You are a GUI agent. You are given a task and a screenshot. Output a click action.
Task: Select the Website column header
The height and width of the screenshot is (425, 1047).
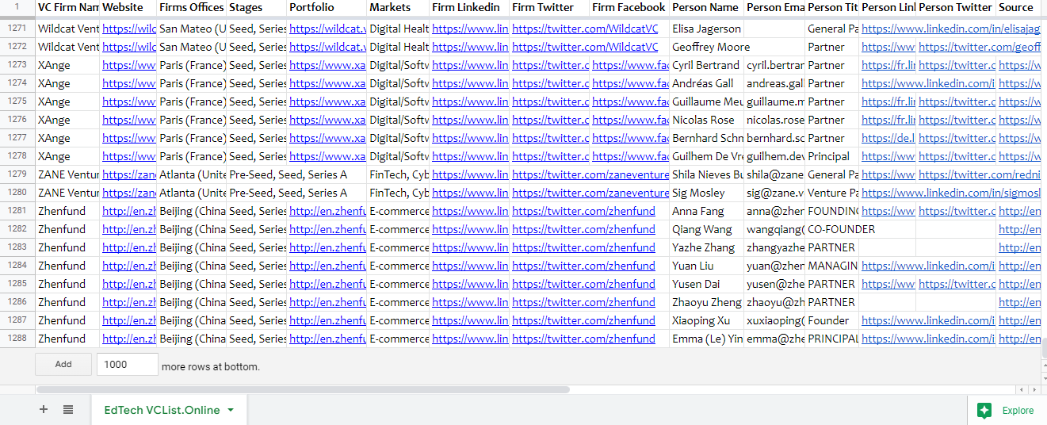(x=128, y=7)
